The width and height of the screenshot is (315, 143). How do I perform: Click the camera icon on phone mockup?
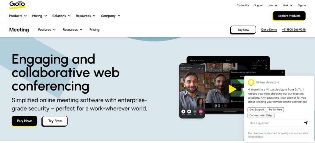(189, 111)
